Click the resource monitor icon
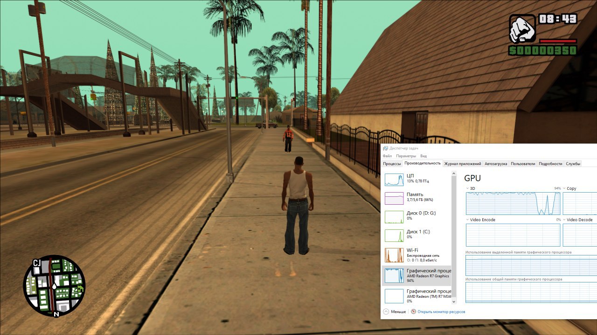 coord(413,311)
